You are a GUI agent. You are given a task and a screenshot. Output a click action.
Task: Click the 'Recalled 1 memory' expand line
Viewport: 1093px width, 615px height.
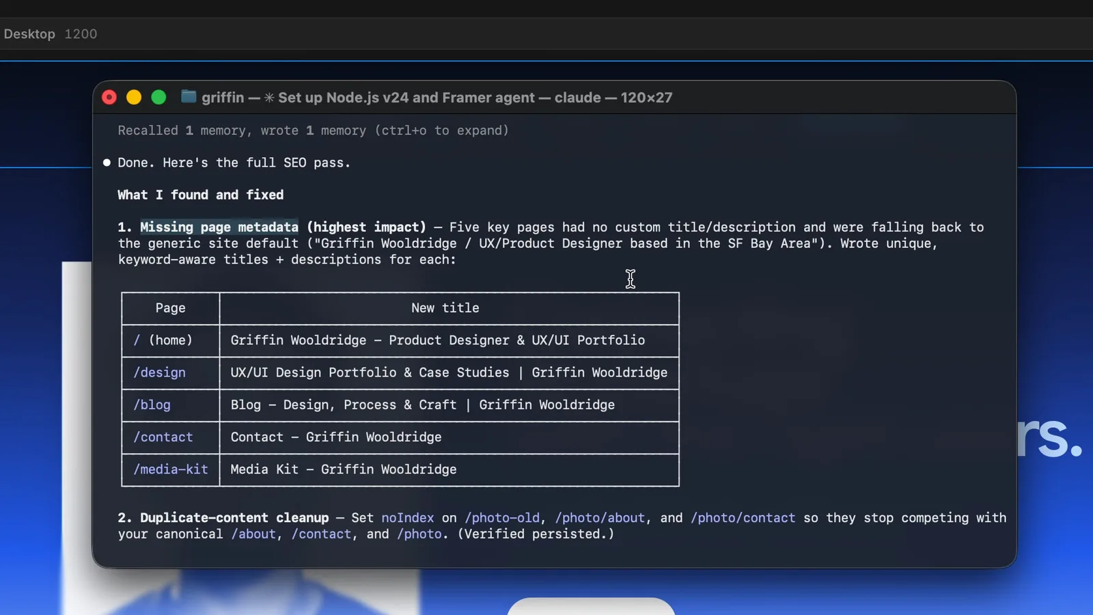click(x=313, y=131)
